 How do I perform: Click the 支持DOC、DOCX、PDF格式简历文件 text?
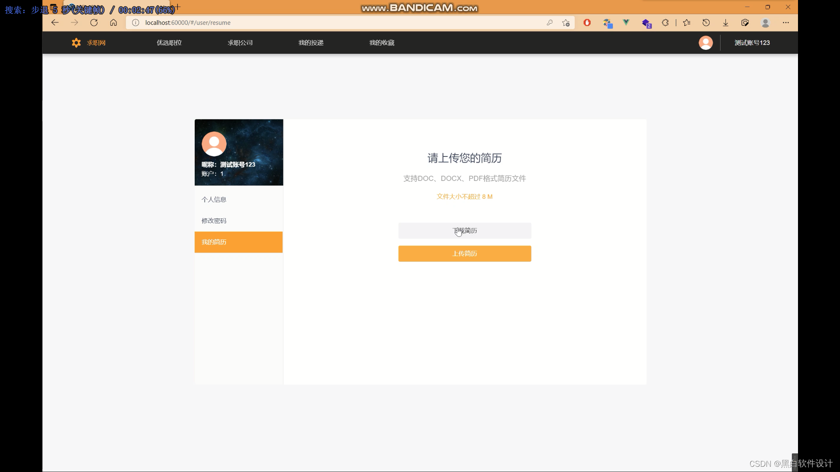pyautogui.click(x=465, y=178)
